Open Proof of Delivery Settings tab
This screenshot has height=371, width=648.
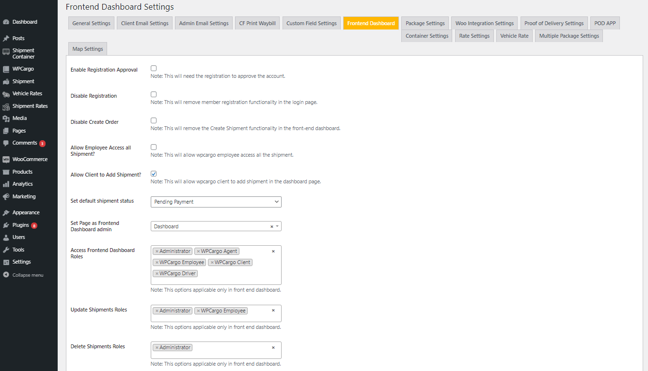click(554, 23)
